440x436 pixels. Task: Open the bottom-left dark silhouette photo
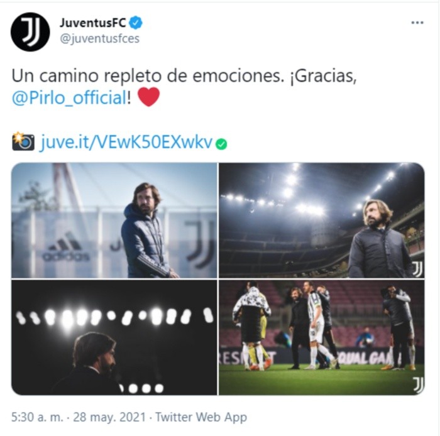tap(114, 337)
